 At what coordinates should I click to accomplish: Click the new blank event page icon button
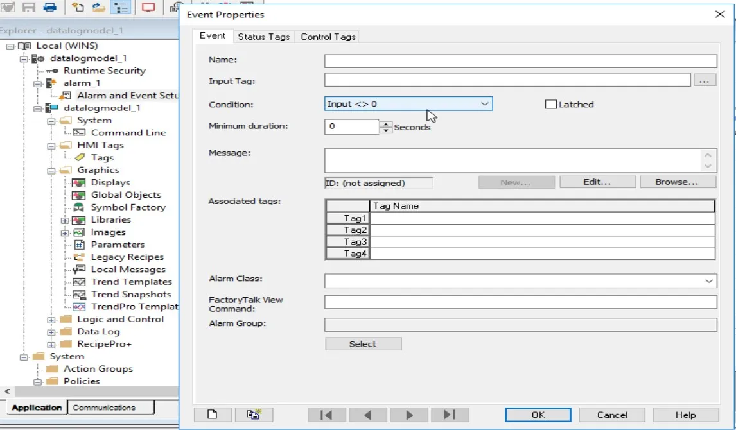coord(213,415)
